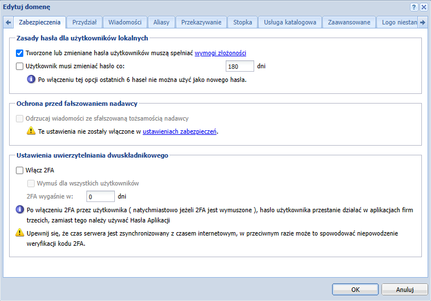
Task: Check the Włącz 2FA checkbox
Action: (20, 170)
